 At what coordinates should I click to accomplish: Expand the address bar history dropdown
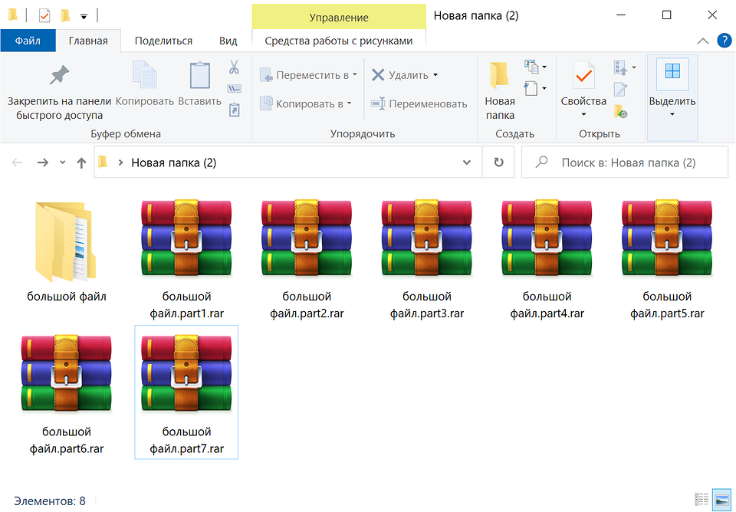coord(467,162)
